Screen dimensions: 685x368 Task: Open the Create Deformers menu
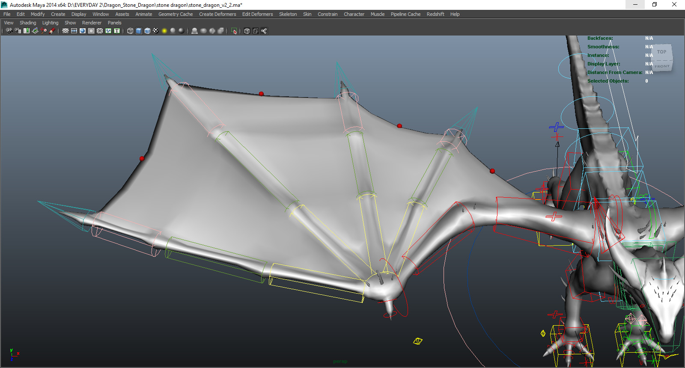click(217, 14)
